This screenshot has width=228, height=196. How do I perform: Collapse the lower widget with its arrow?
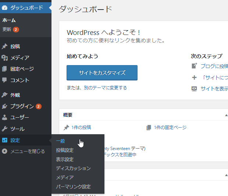[x=226, y=175]
